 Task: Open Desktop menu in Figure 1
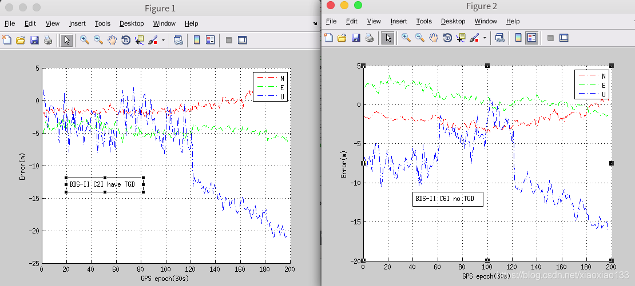132,23
